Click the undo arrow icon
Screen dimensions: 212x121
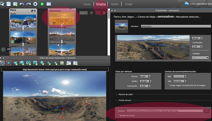pos(22,4)
